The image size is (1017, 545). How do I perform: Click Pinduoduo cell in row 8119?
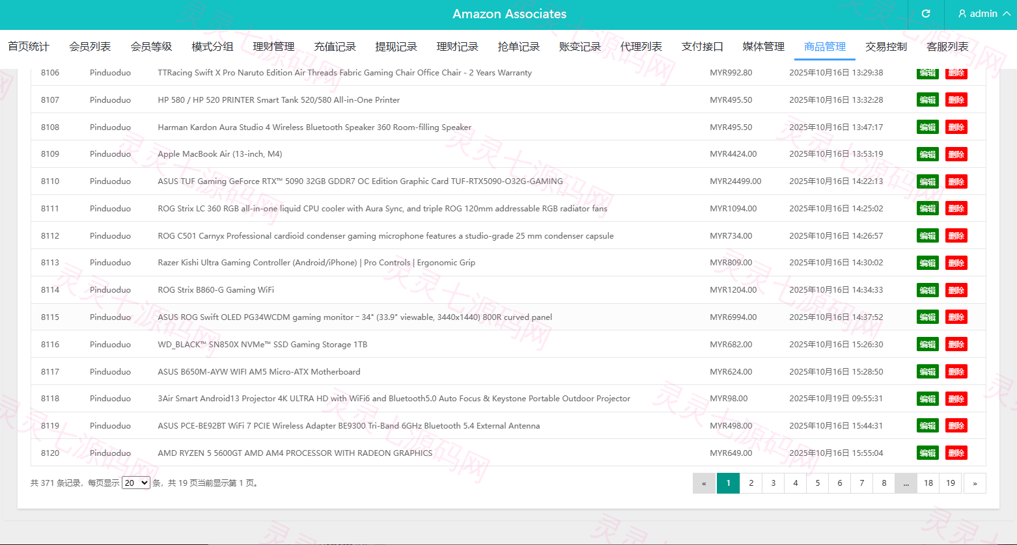pyautogui.click(x=110, y=425)
